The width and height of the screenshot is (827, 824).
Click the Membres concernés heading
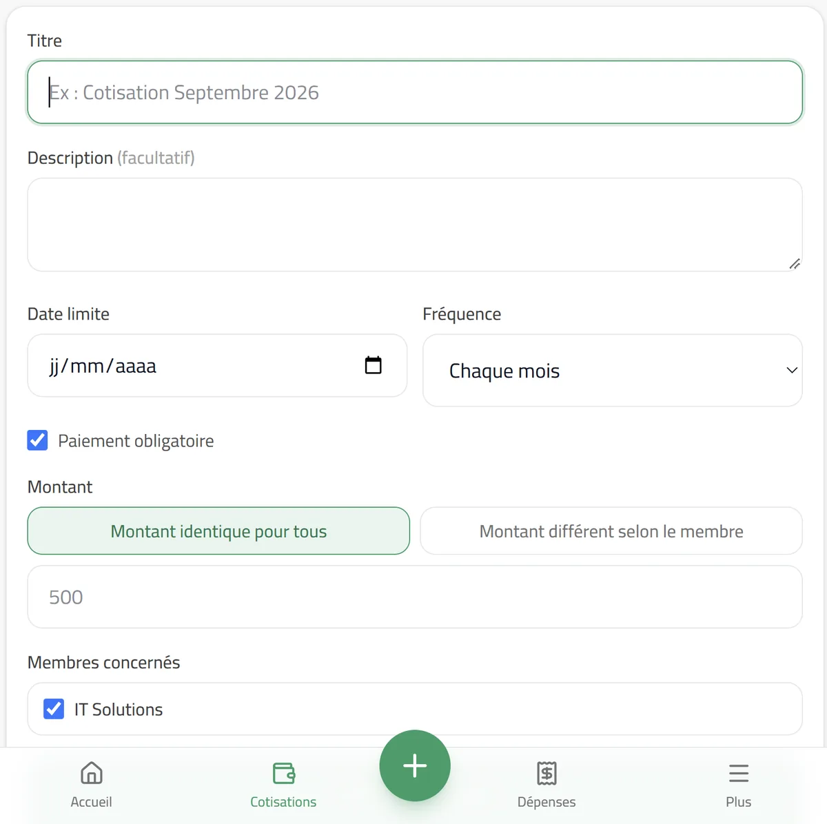(x=104, y=663)
